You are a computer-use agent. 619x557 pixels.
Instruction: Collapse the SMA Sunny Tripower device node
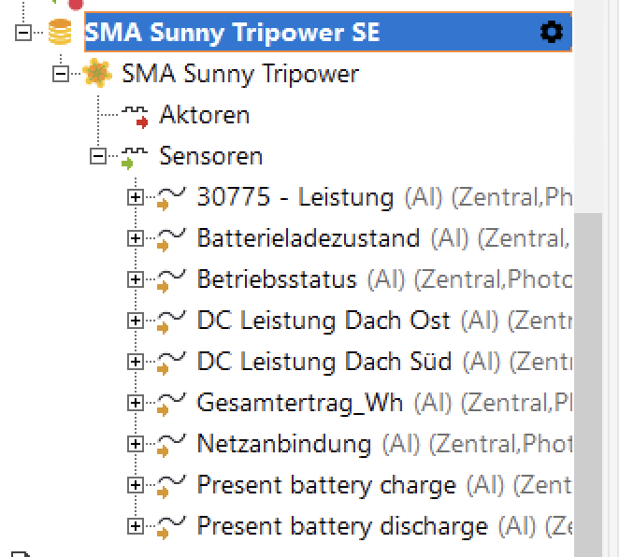(x=61, y=74)
